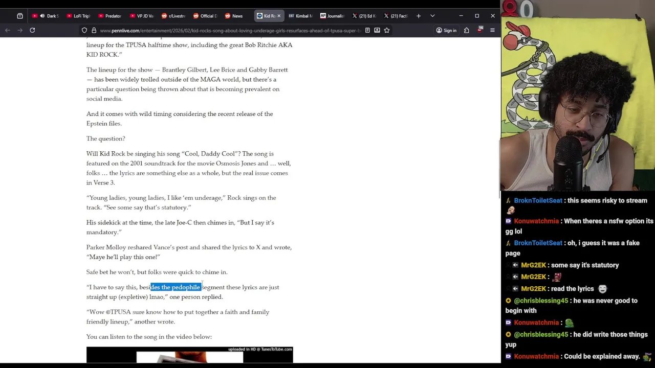Open the tracking protection shield icon
The width and height of the screenshot is (655, 368).
(x=84, y=30)
